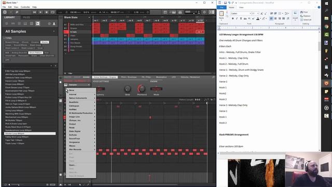The width and height of the screenshot is (332, 187).
Task: Open the Windows Start button
Action: pyautogui.click(x=326, y=4)
